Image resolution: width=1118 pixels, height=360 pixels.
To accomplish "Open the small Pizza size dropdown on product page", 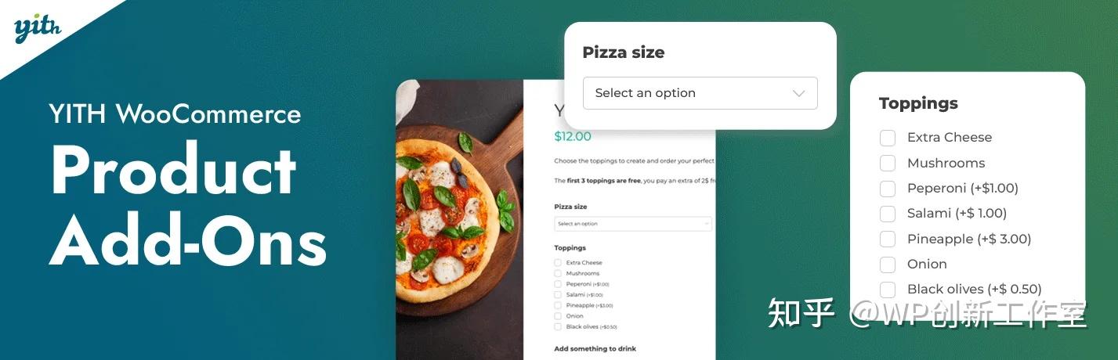I will pos(633,224).
